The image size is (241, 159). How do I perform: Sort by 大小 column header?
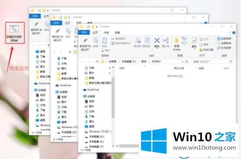(226, 68)
